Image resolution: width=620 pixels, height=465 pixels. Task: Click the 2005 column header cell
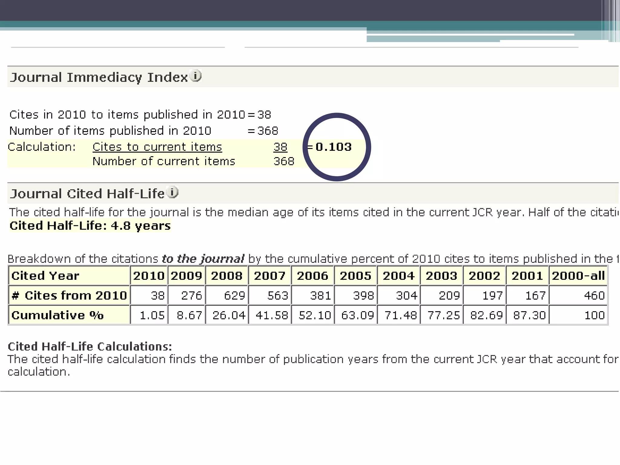[355, 275]
